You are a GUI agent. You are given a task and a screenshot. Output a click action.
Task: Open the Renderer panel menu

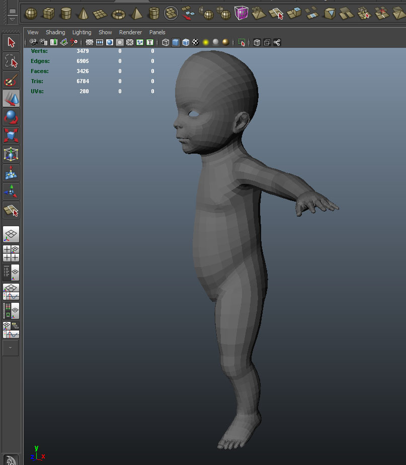131,32
